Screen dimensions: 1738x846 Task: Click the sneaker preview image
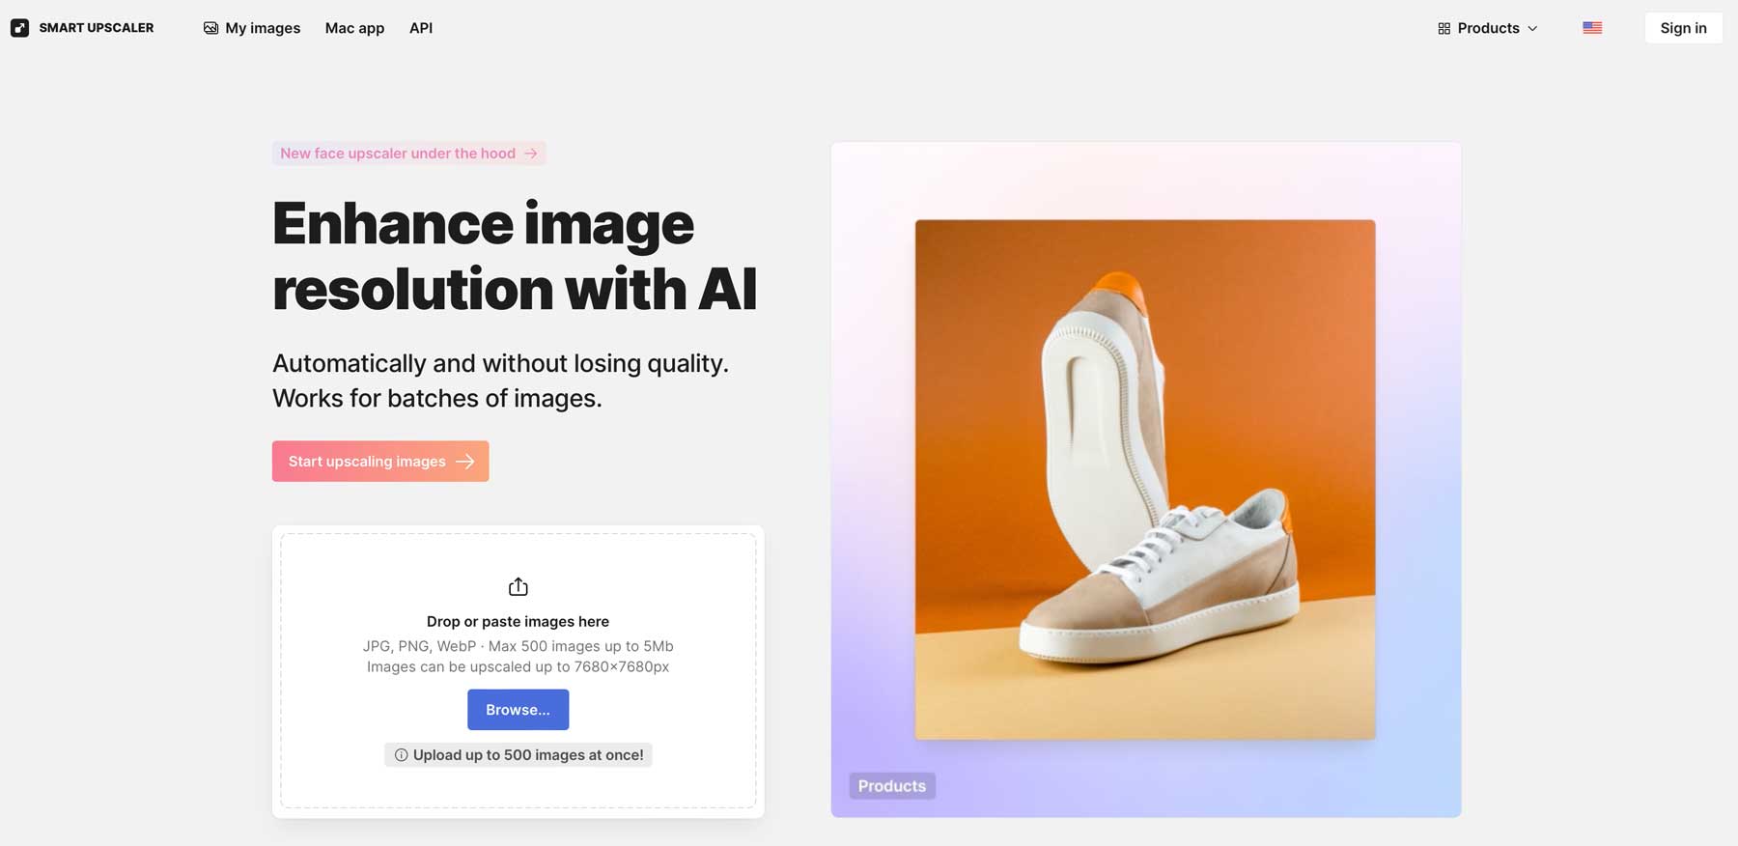pos(1145,480)
